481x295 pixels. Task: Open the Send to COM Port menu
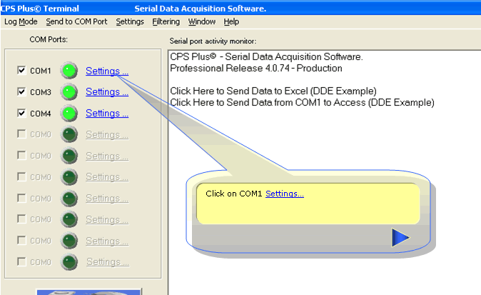coord(76,22)
